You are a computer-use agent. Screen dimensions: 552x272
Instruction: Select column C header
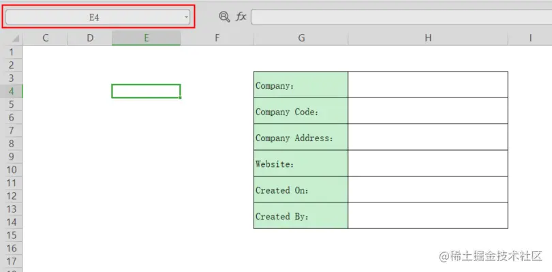45,38
